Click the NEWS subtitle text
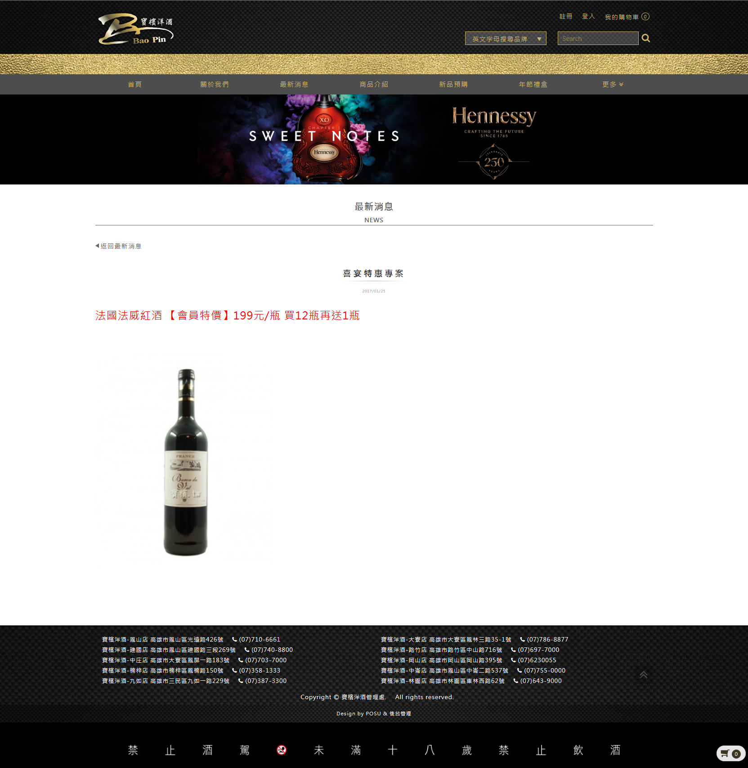 click(x=374, y=220)
